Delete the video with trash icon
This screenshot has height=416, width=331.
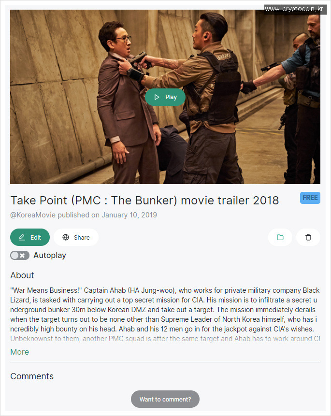(308, 237)
